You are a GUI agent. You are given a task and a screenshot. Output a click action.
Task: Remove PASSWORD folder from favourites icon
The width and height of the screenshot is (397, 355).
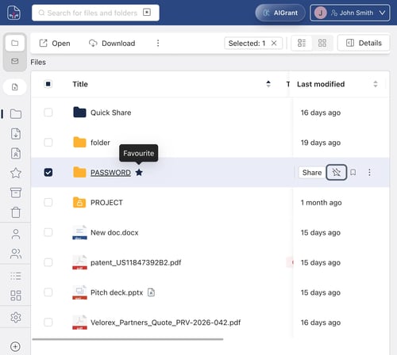point(336,173)
